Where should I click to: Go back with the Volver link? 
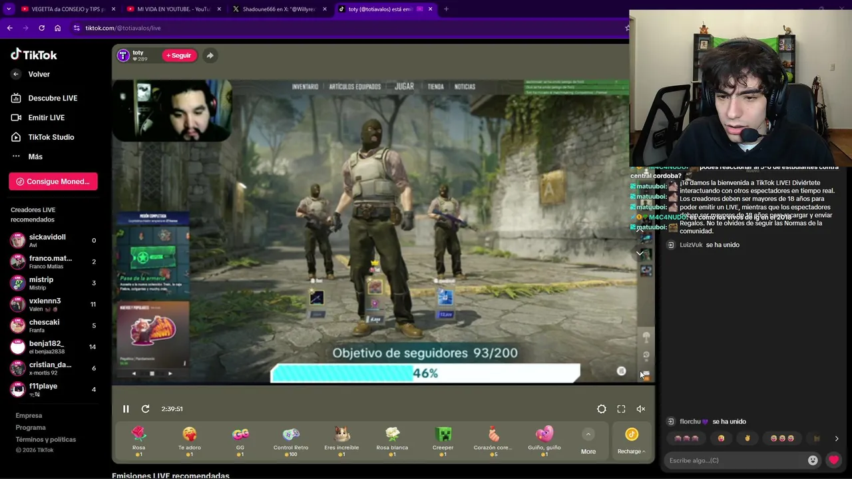pos(31,74)
